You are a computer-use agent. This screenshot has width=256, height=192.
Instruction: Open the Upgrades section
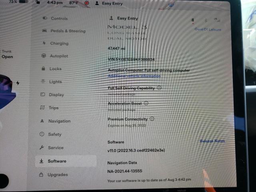(53, 174)
